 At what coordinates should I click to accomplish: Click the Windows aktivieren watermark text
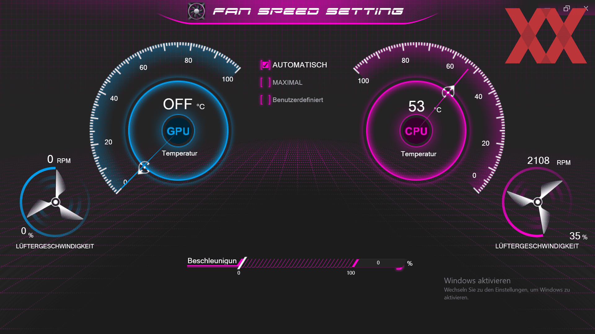point(477,280)
